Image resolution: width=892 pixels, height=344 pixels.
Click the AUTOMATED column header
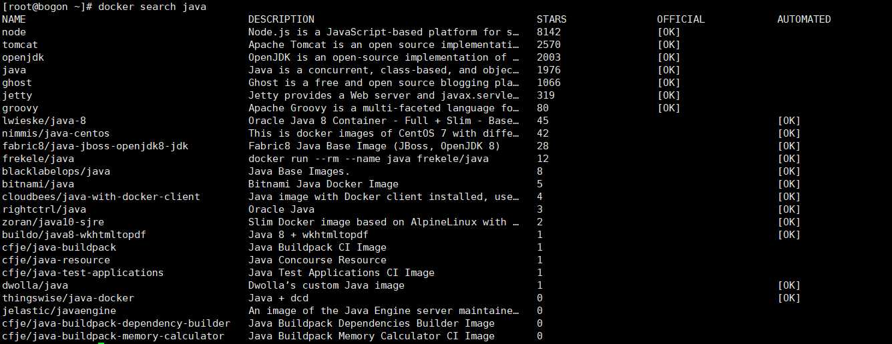(x=804, y=19)
